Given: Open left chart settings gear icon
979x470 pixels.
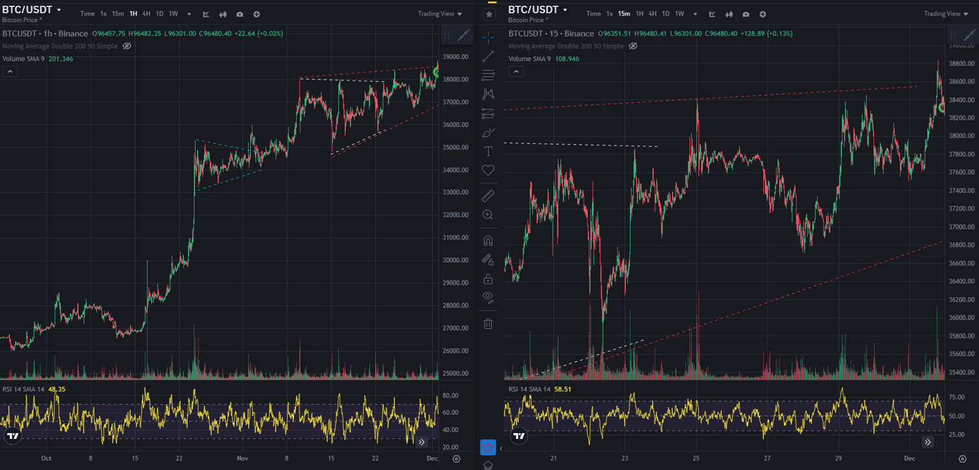Looking at the screenshot, I should point(456,459).
